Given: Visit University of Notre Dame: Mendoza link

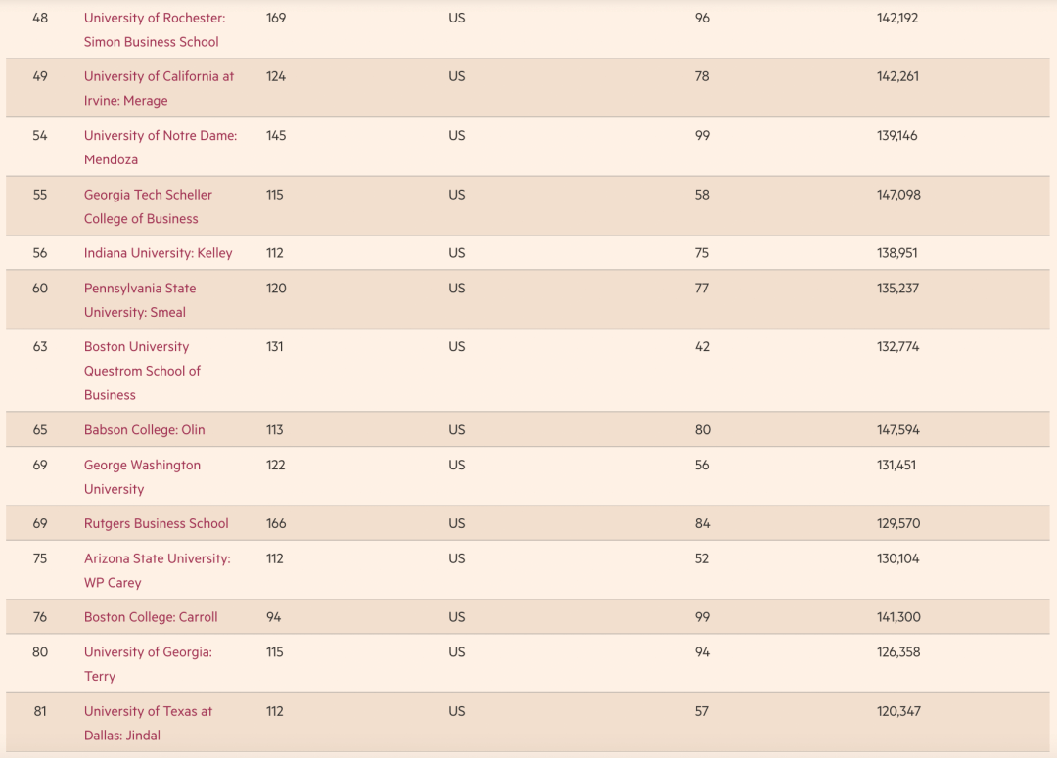Looking at the screenshot, I should coord(161,148).
